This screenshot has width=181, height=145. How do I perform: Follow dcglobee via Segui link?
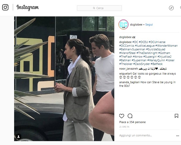149,25
